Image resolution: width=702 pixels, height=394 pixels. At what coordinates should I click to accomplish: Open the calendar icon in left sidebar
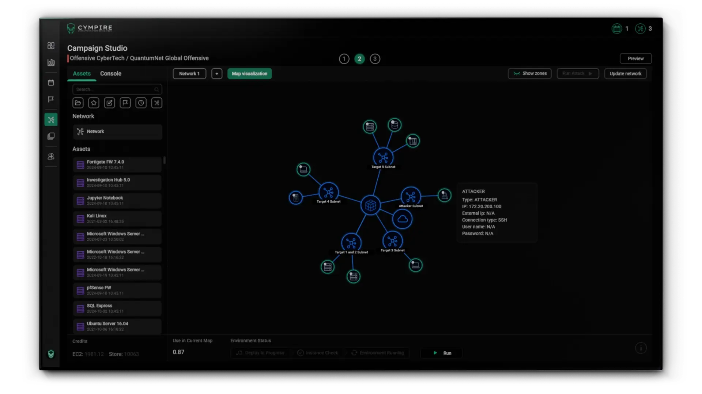pos(51,83)
